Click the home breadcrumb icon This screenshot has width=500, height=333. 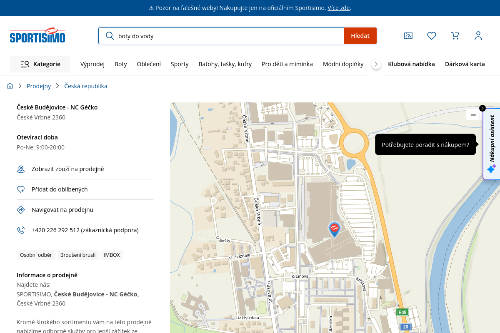coord(10,86)
